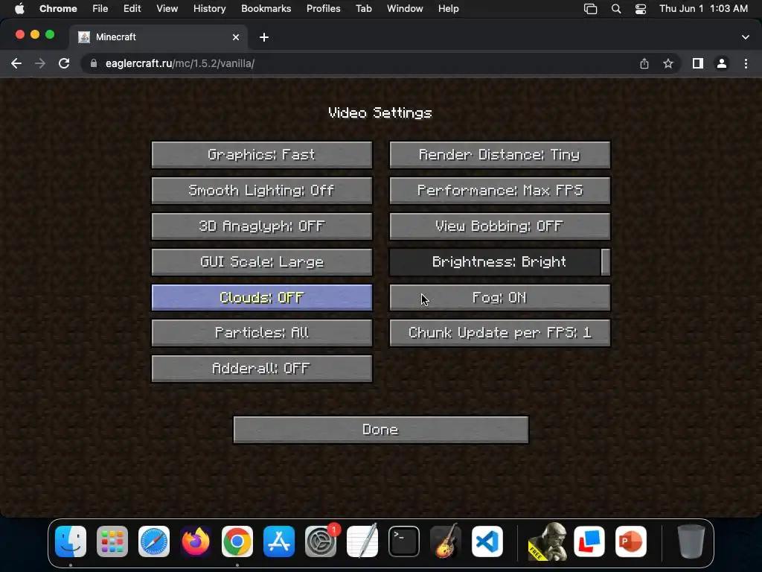Screen dimensions: 762x572
Task: Launch Safari from the dock
Action: (154, 541)
